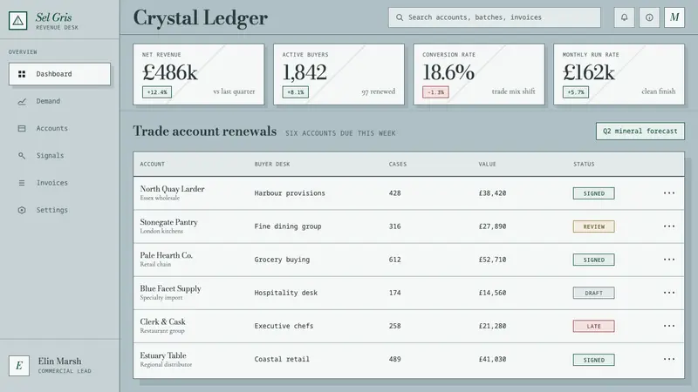Sort by the VALUE column header

pos(487,164)
